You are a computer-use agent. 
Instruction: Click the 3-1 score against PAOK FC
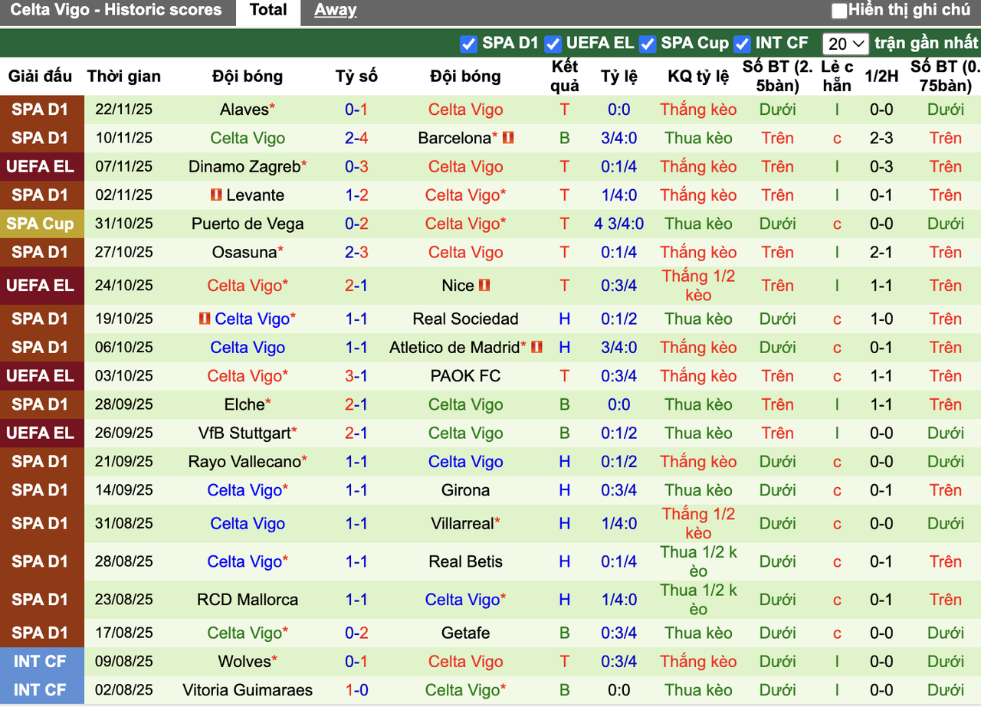click(356, 376)
